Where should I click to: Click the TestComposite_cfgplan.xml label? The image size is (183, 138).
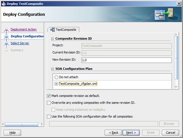(x=78, y=84)
